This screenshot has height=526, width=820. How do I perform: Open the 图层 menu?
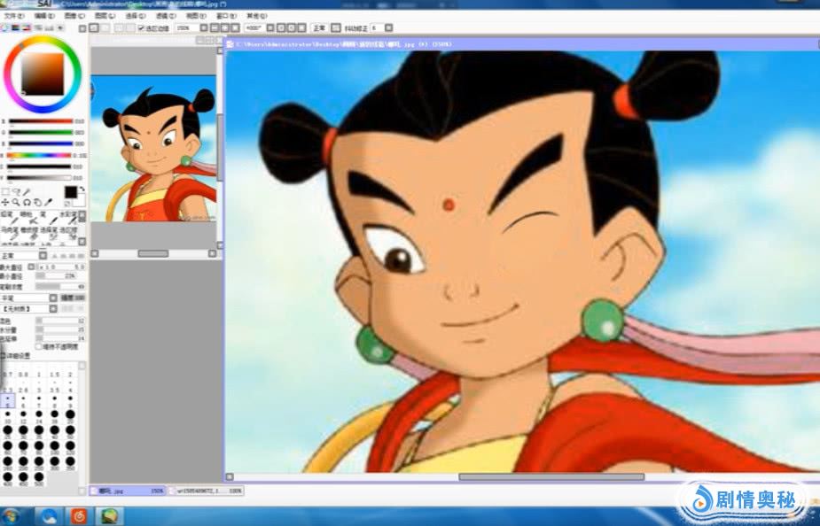(103, 16)
